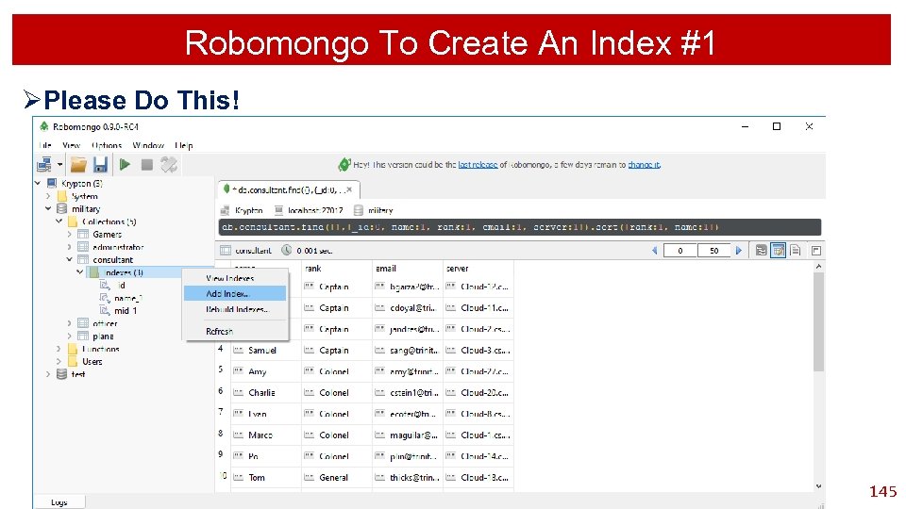906x509 pixels.
Task: Save script with the floppy disk icon
Action: [100, 165]
